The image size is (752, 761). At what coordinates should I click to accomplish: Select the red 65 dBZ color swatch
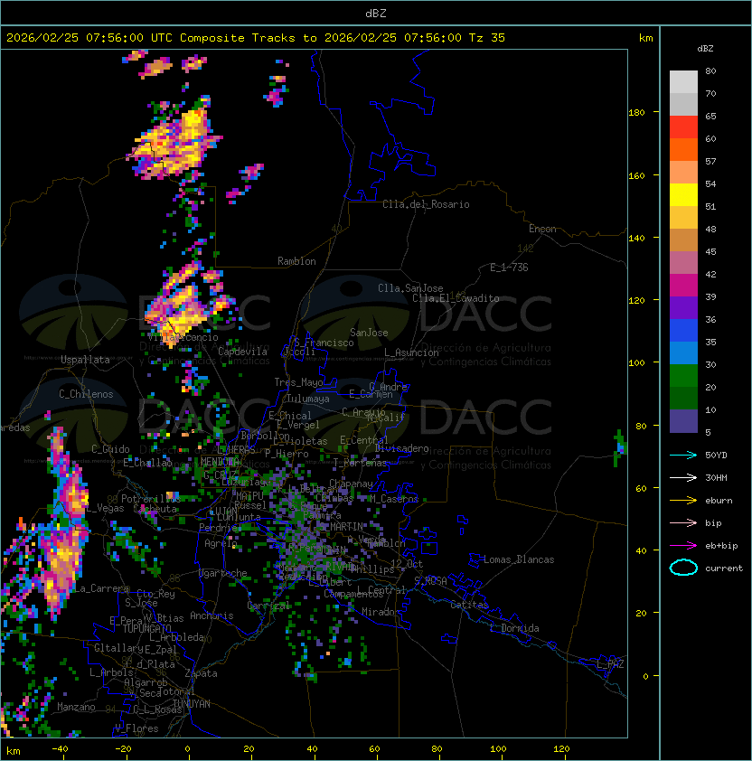(683, 127)
